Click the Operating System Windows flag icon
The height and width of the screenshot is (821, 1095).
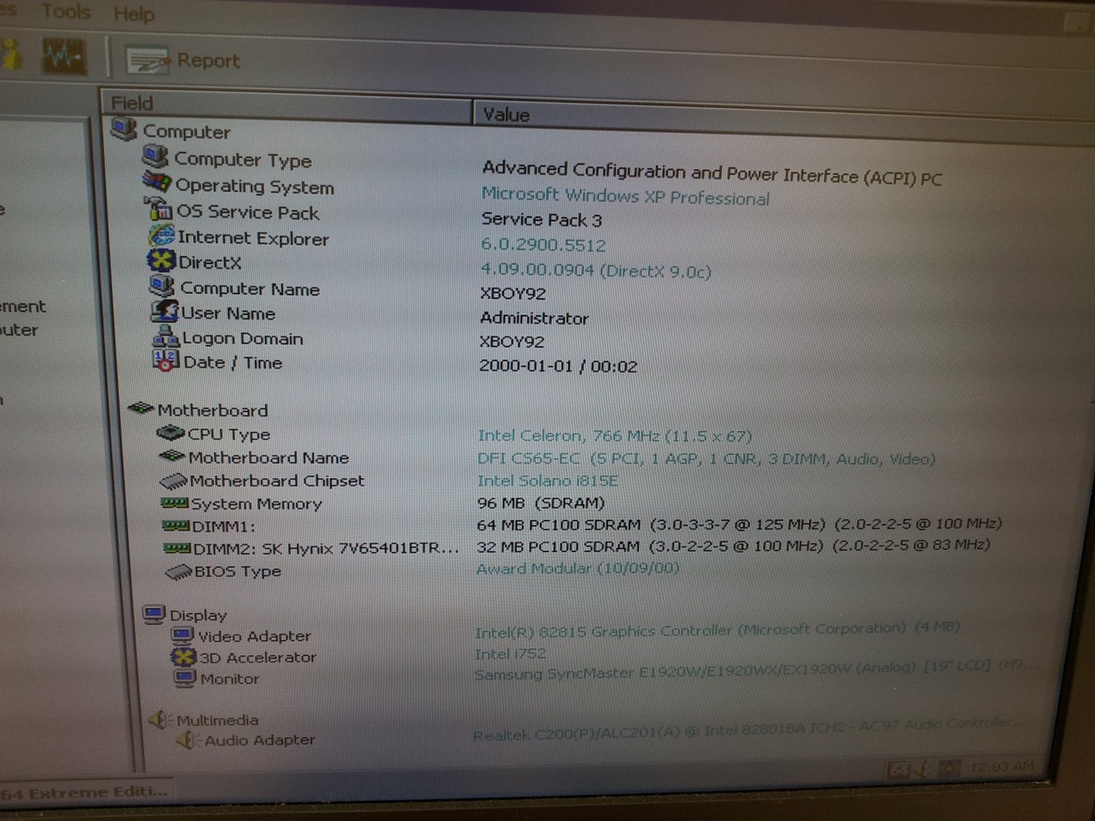point(156,183)
